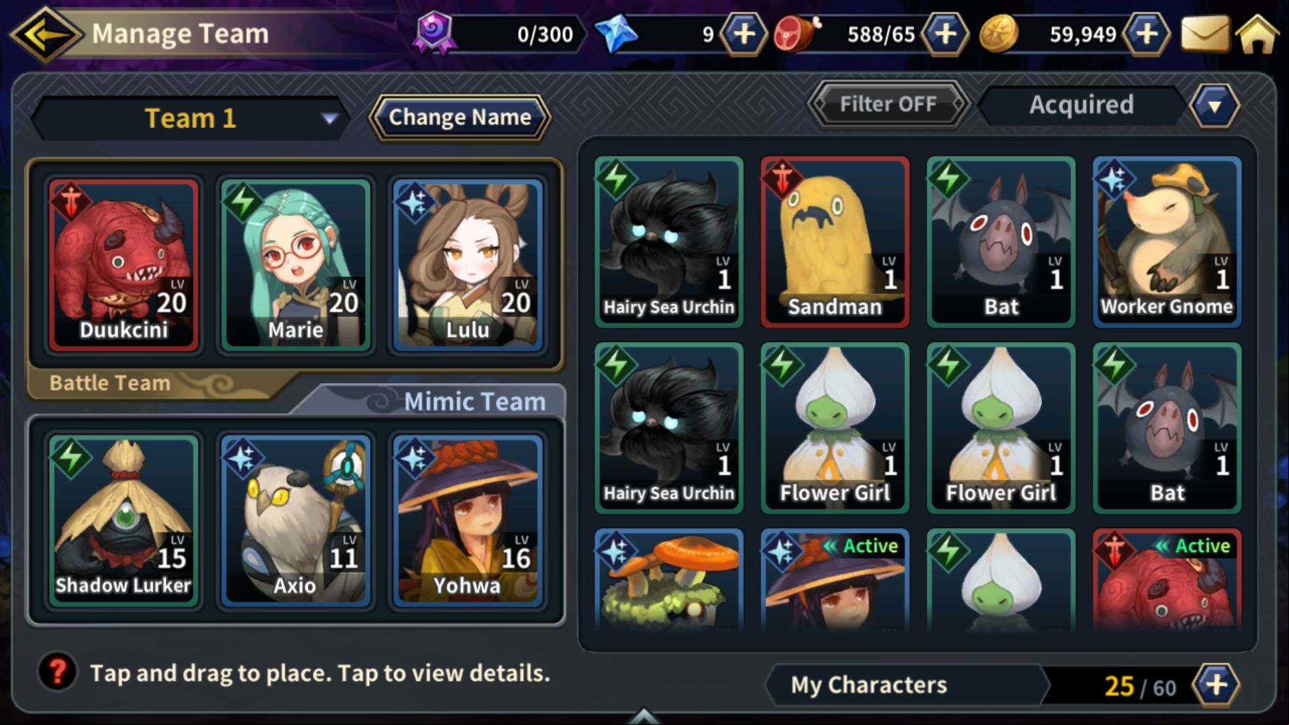
Task: Open the Acquired sort order dropdown
Action: click(x=1215, y=105)
